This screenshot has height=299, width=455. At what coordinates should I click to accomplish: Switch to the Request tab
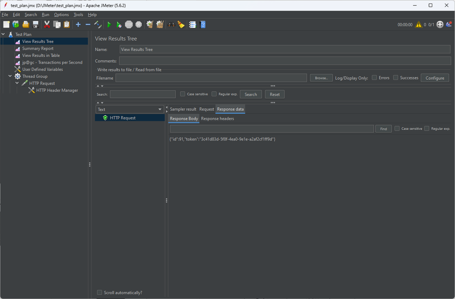pos(207,109)
